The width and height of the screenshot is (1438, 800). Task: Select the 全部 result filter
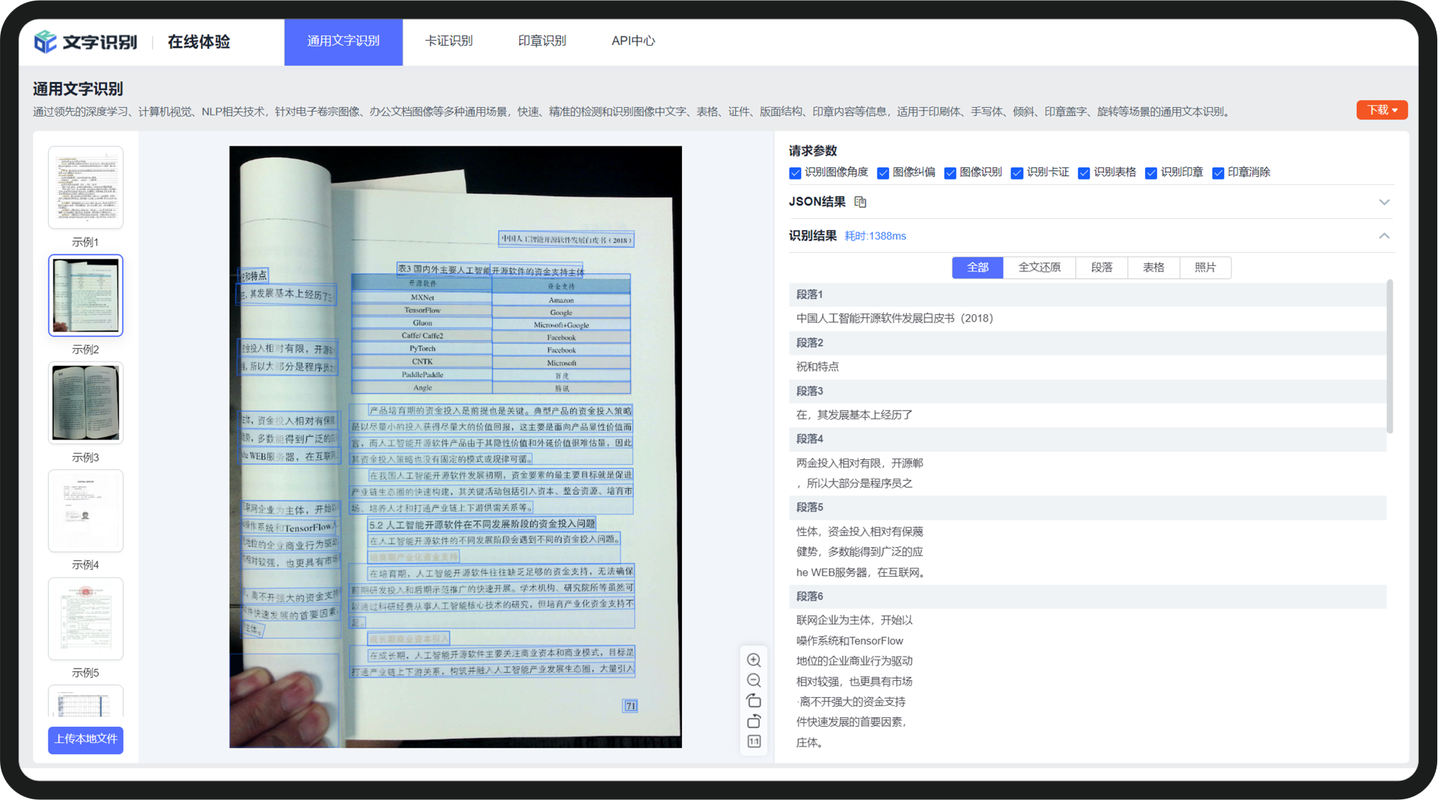pyautogui.click(x=977, y=268)
